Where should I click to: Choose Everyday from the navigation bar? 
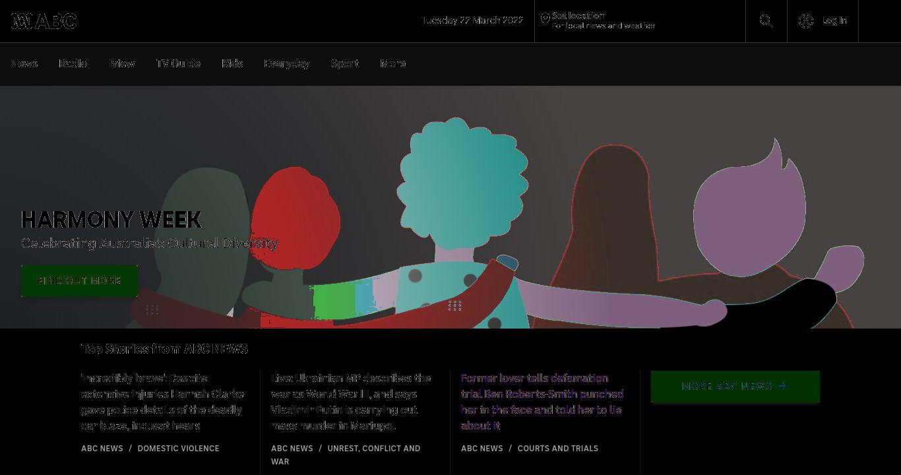[x=287, y=63]
